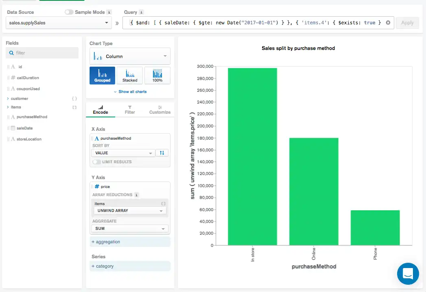Screen dimensions: 426x292
Task: Open the SUM aggregate dropdown
Action: pyautogui.click(x=130, y=229)
